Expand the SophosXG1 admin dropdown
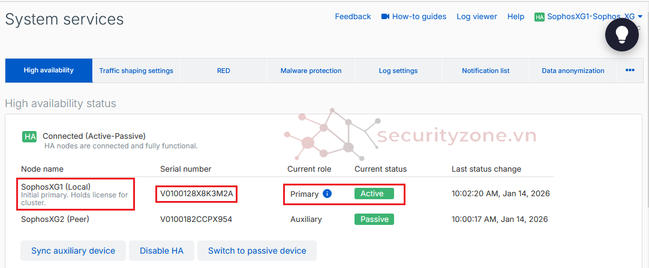649x268 pixels. (640, 17)
